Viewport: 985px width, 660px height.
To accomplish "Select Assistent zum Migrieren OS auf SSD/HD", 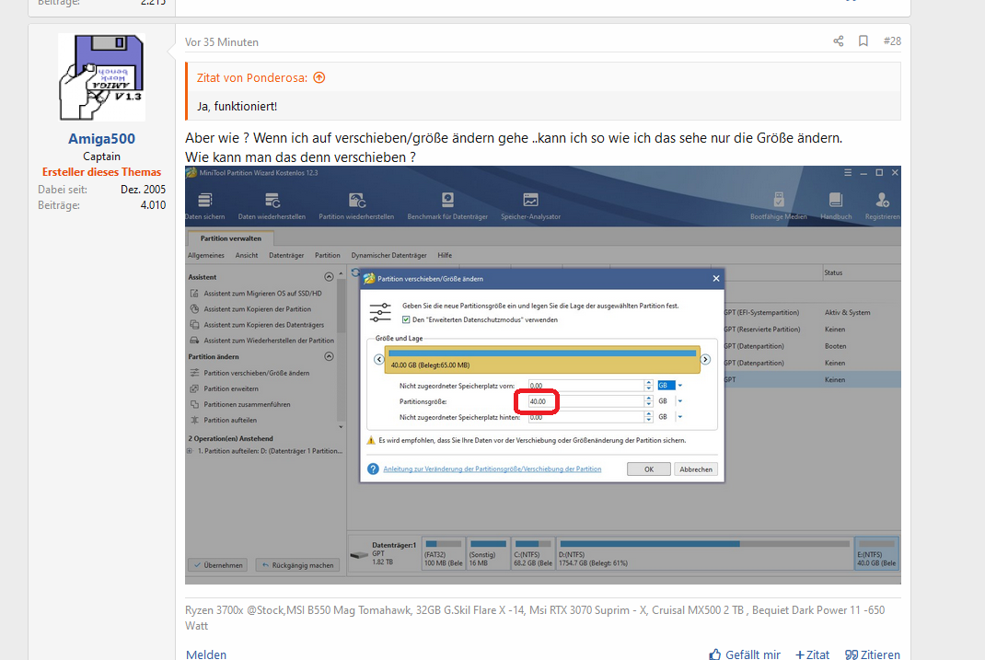I will (x=262, y=294).
